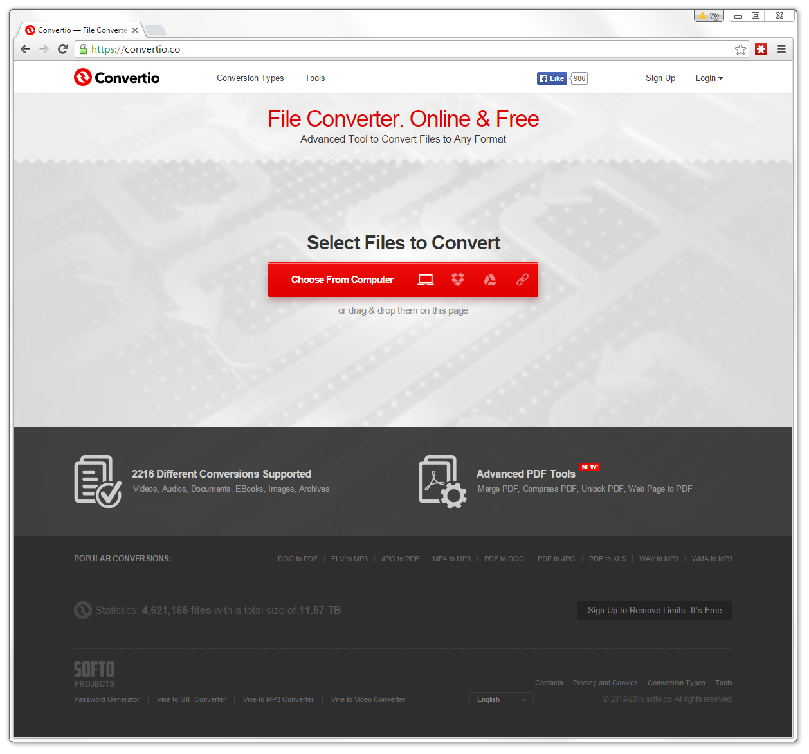Open the Conversion Types menu
Viewport: 809px width, 754px height.
[250, 78]
